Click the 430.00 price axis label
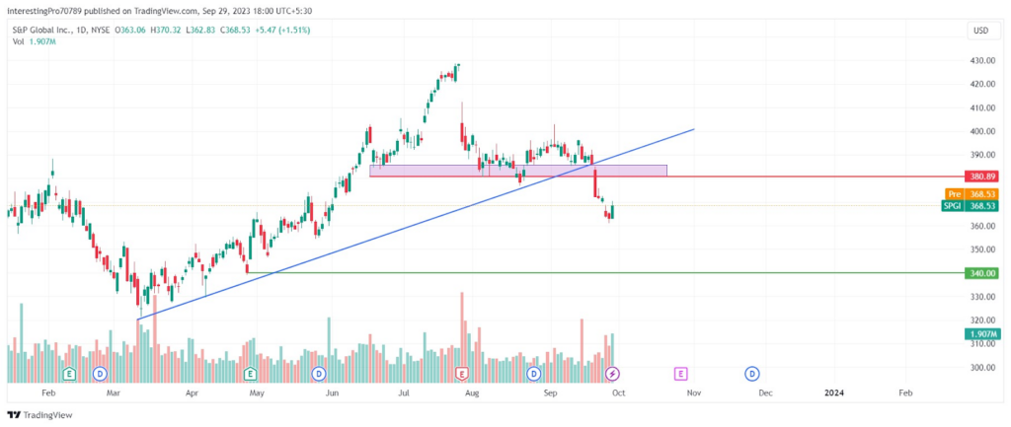The height and width of the screenshot is (427, 1011). click(980, 60)
